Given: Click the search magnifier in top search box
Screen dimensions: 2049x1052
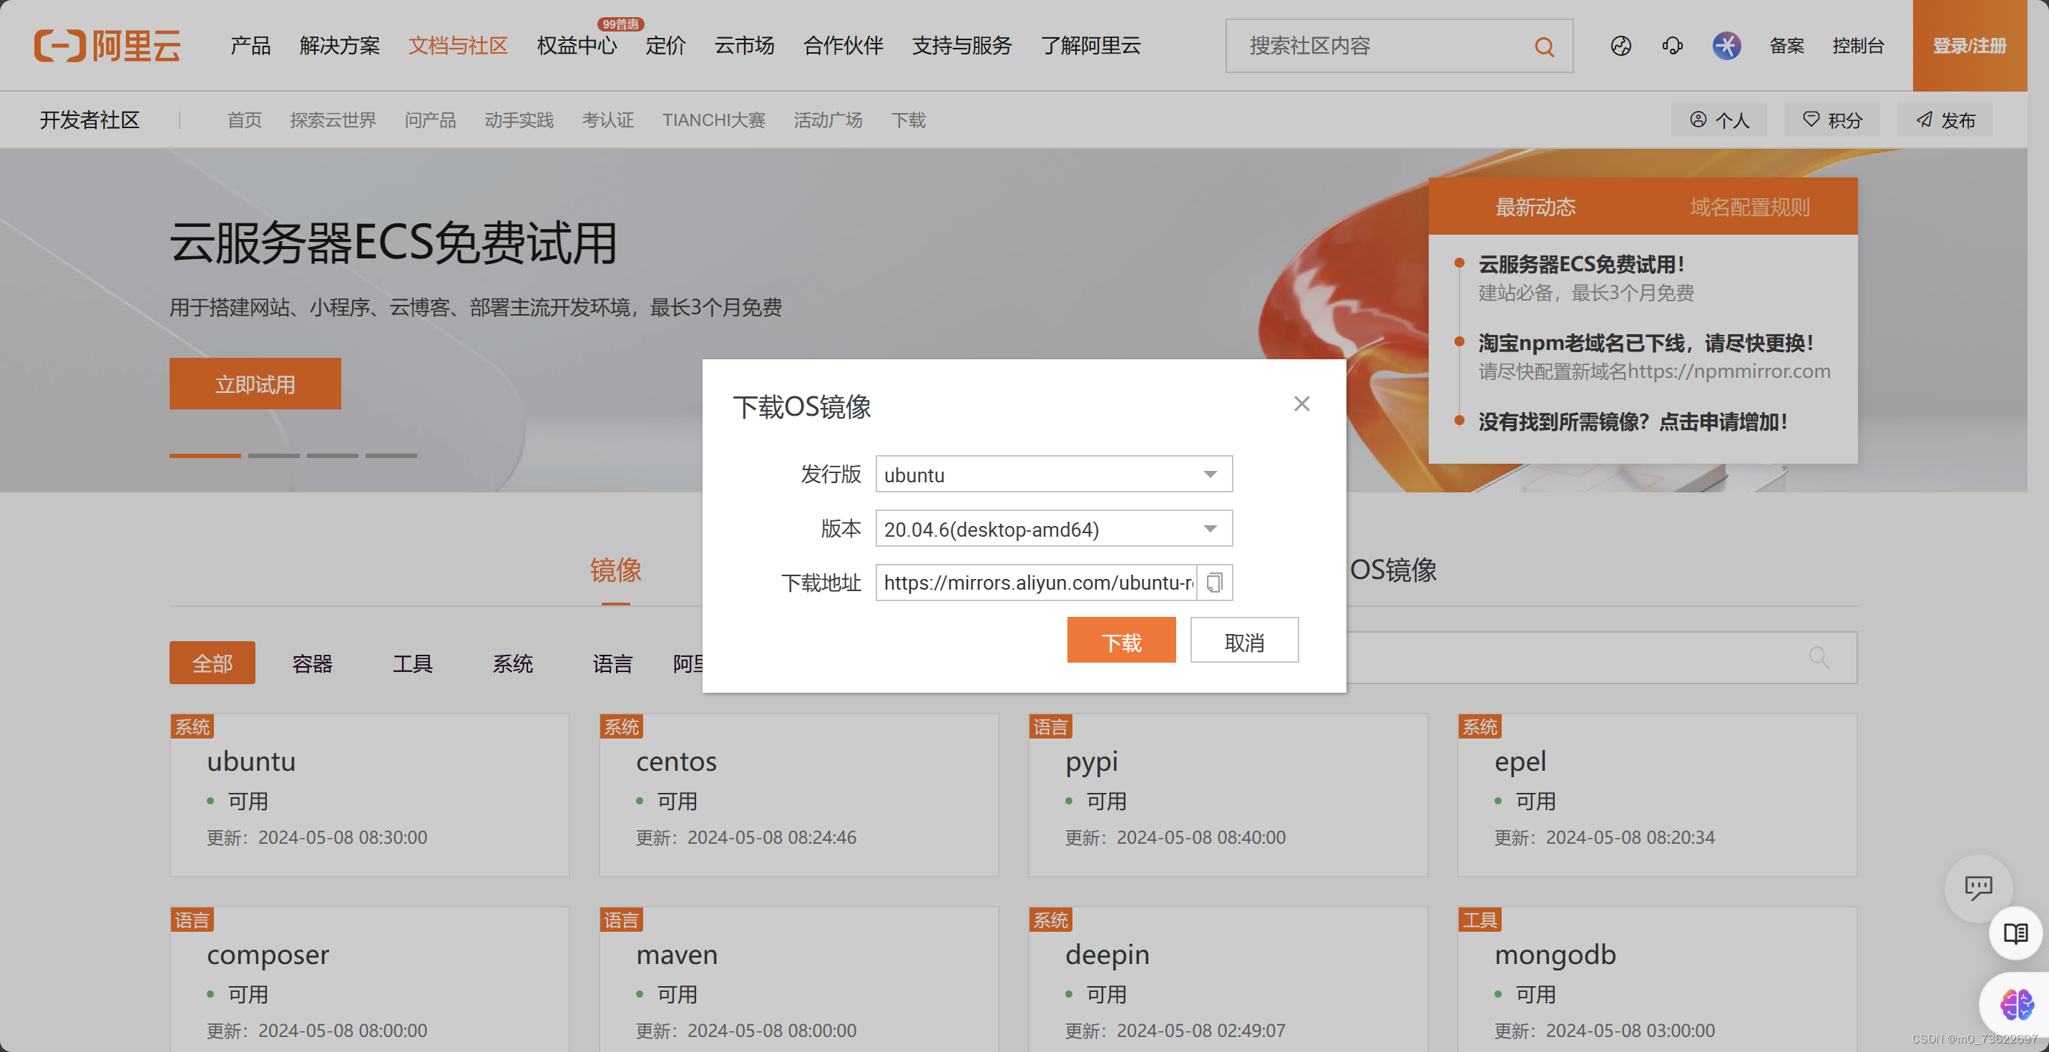Looking at the screenshot, I should point(1544,46).
